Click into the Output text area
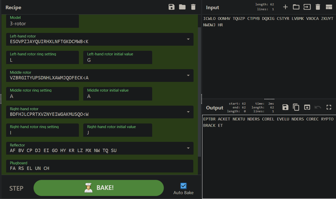Image resolution: width=336 pixels, height=199 pixels. pos(269,157)
